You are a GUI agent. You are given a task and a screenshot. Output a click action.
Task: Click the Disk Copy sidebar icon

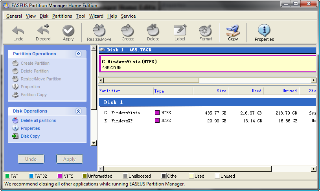(x=15, y=136)
